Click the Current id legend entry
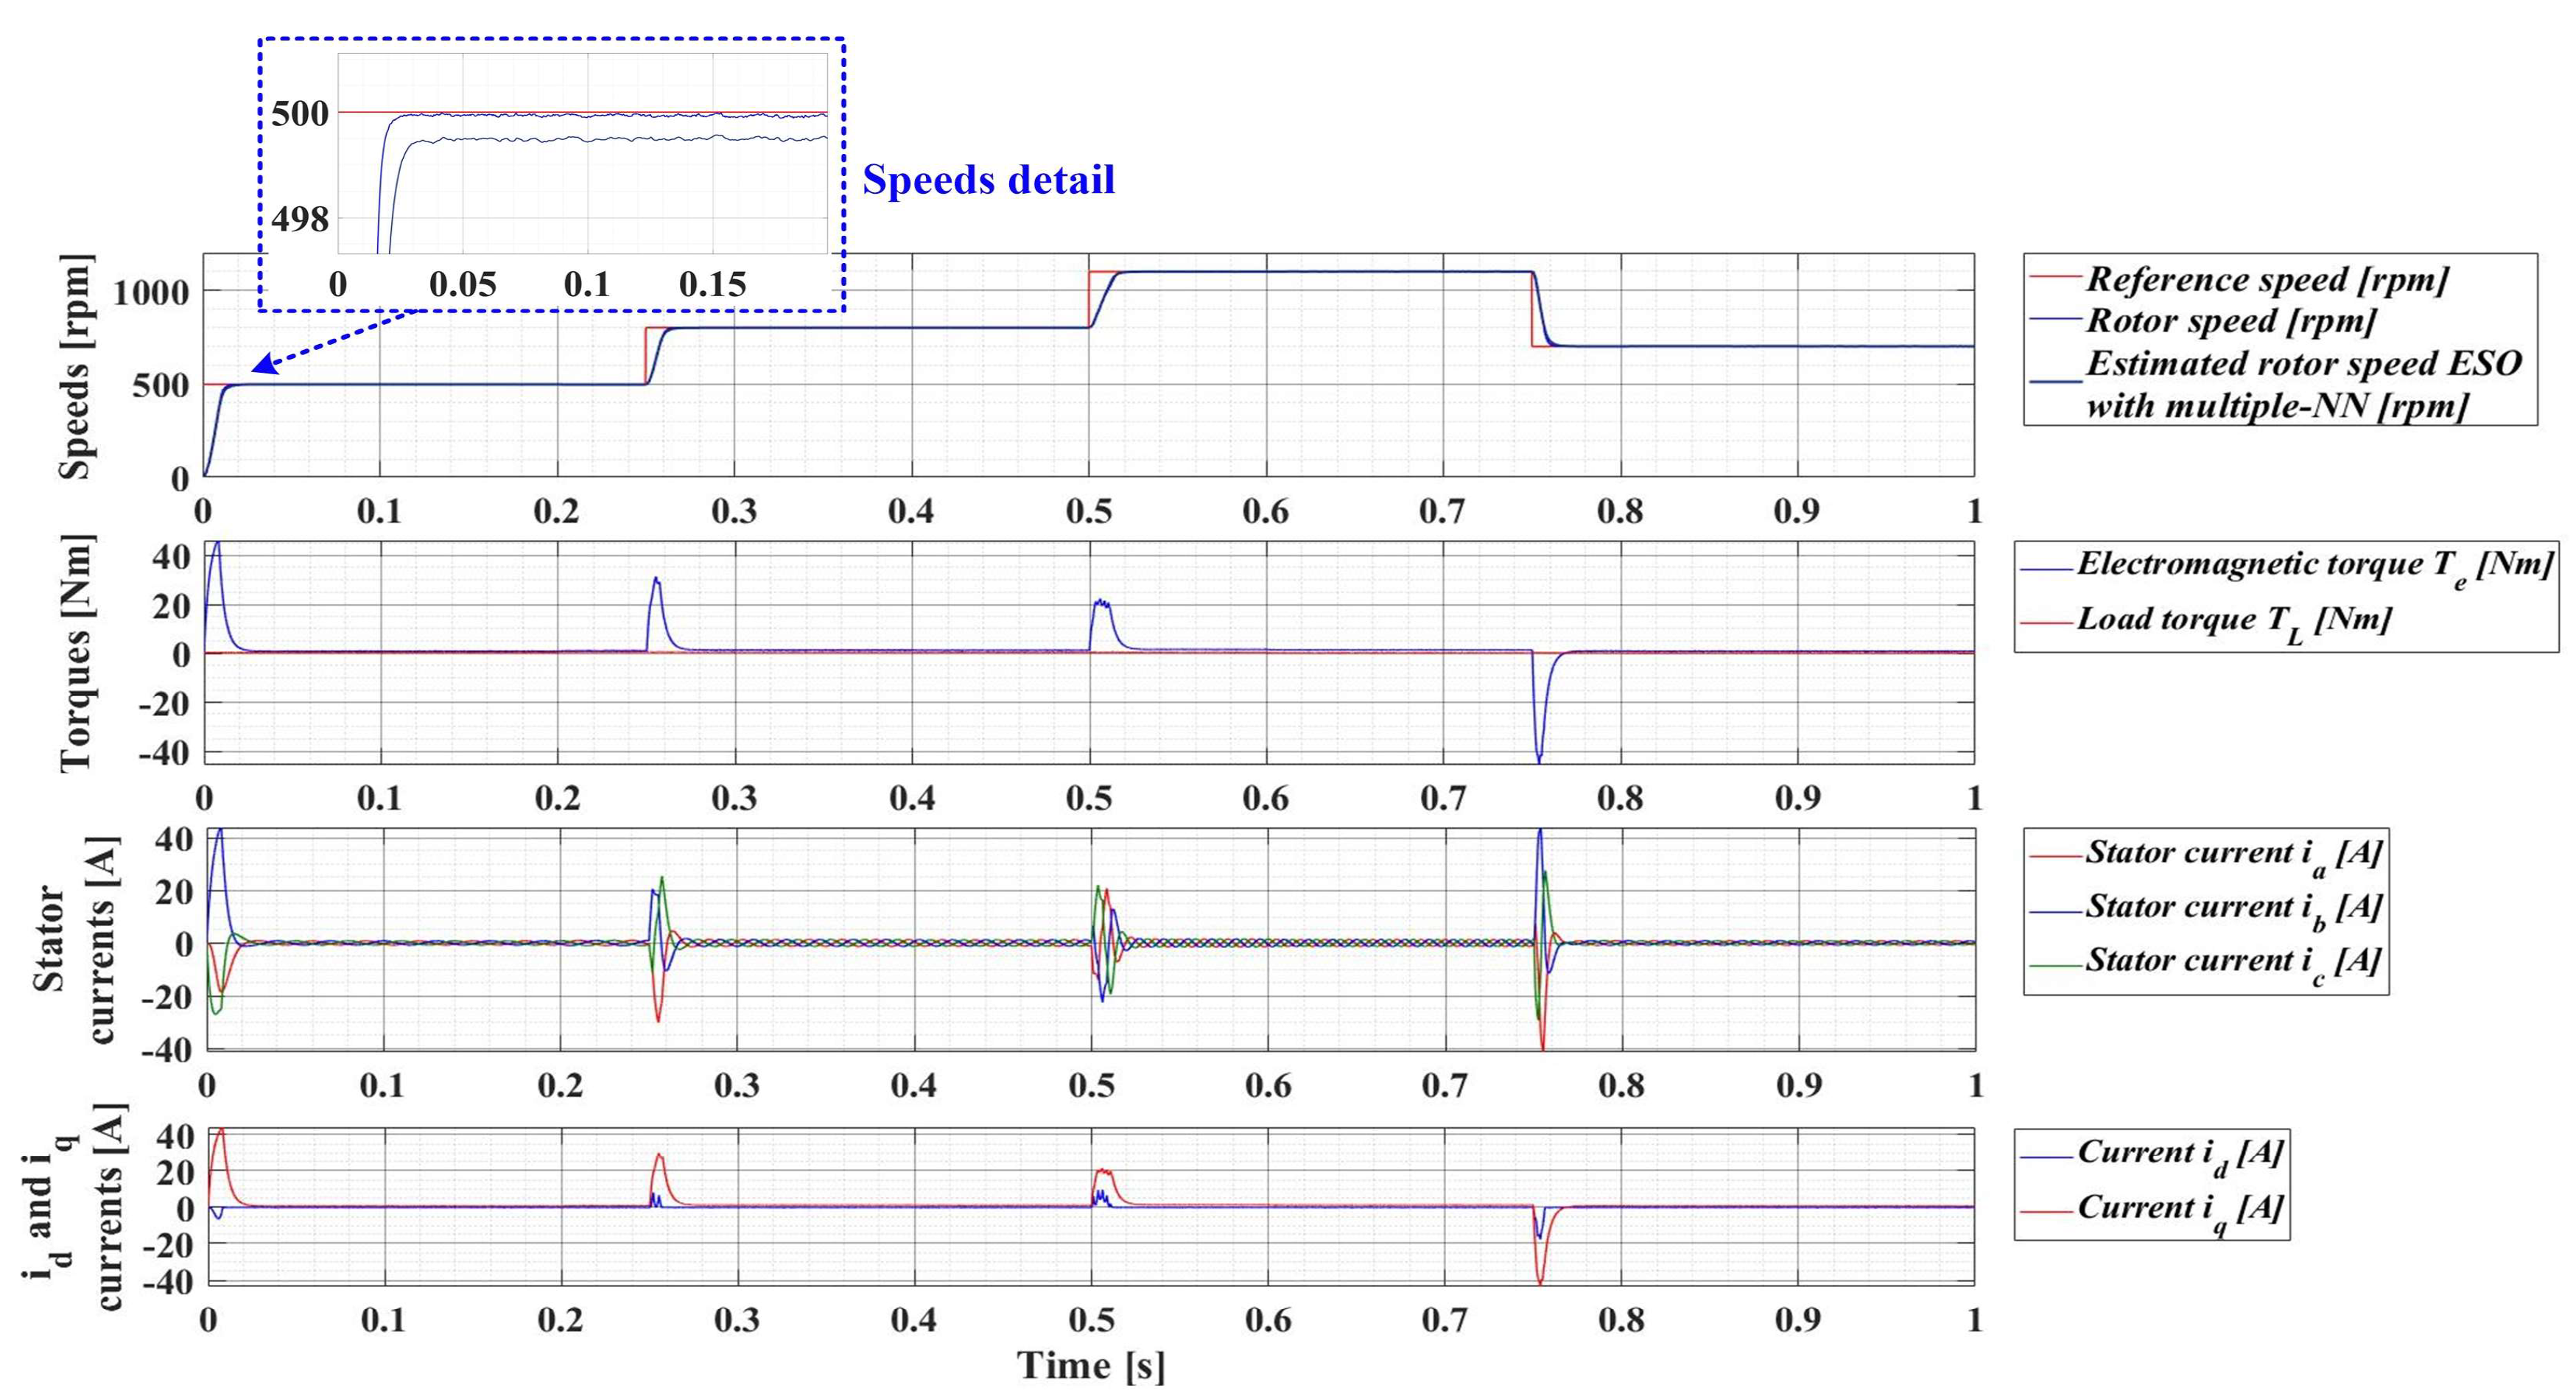The width and height of the screenshot is (2576, 1399). coord(2180,1155)
